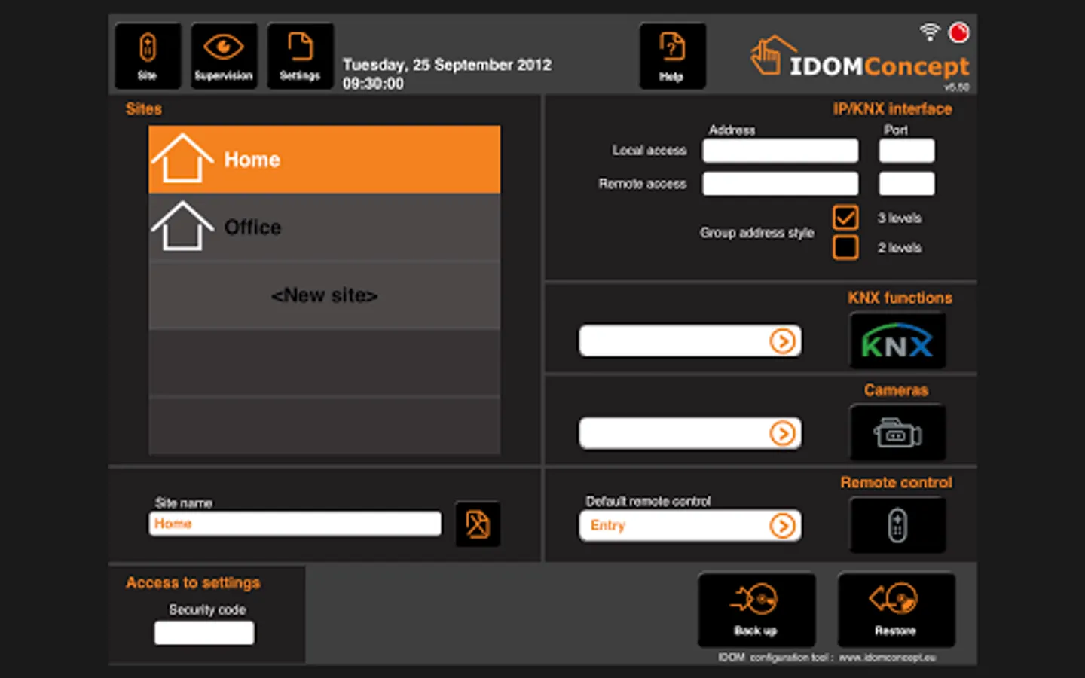Viewport: 1085px width, 678px height.
Task: Expand the Default remote control dropdown arrow
Action: pyautogui.click(x=783, y=525)
